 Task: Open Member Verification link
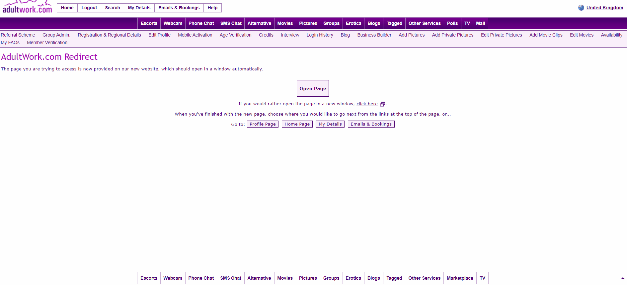tap(47, 43)
